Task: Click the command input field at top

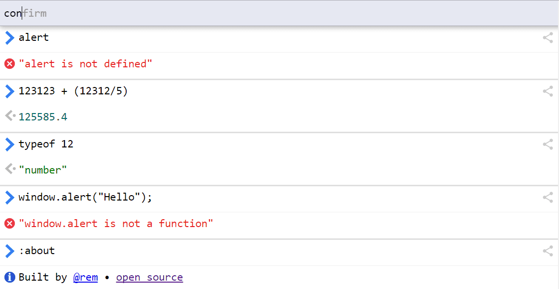Action: coord(276,13)
